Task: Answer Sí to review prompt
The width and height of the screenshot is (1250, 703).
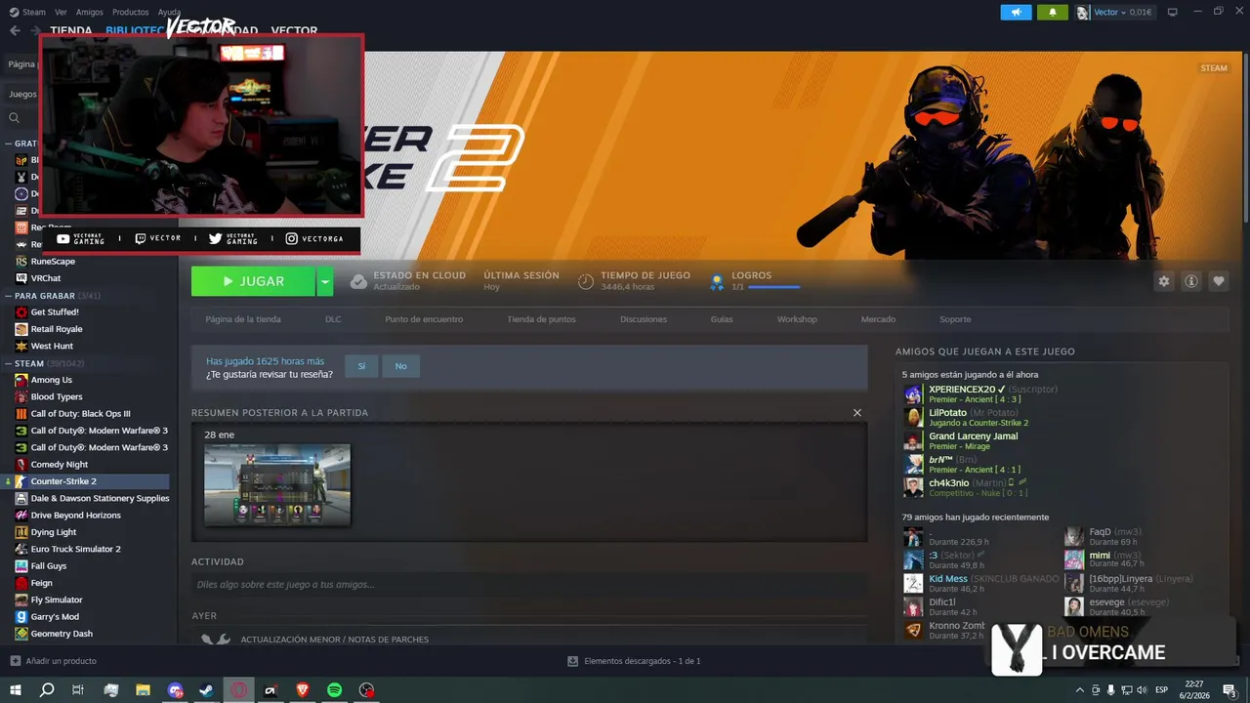Action: pos(361,366)
